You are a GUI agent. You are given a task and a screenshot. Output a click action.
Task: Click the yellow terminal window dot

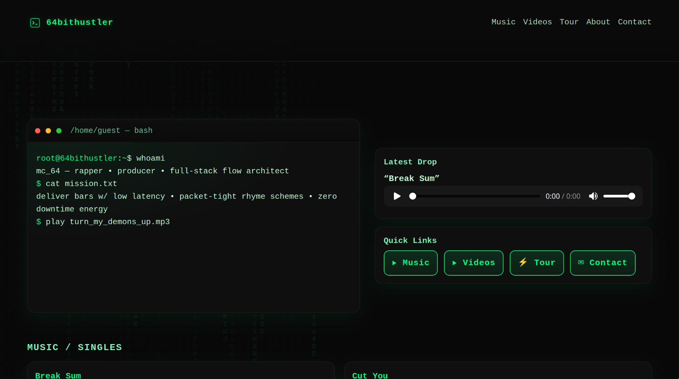point(48,131)
